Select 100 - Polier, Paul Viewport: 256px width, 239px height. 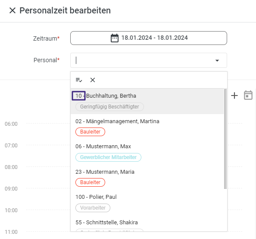click(147, 203)
